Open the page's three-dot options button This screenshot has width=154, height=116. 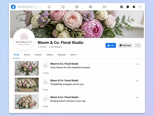[138, 45]
